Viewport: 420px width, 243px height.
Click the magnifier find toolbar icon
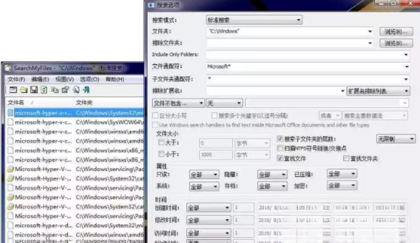click(76, 90)
